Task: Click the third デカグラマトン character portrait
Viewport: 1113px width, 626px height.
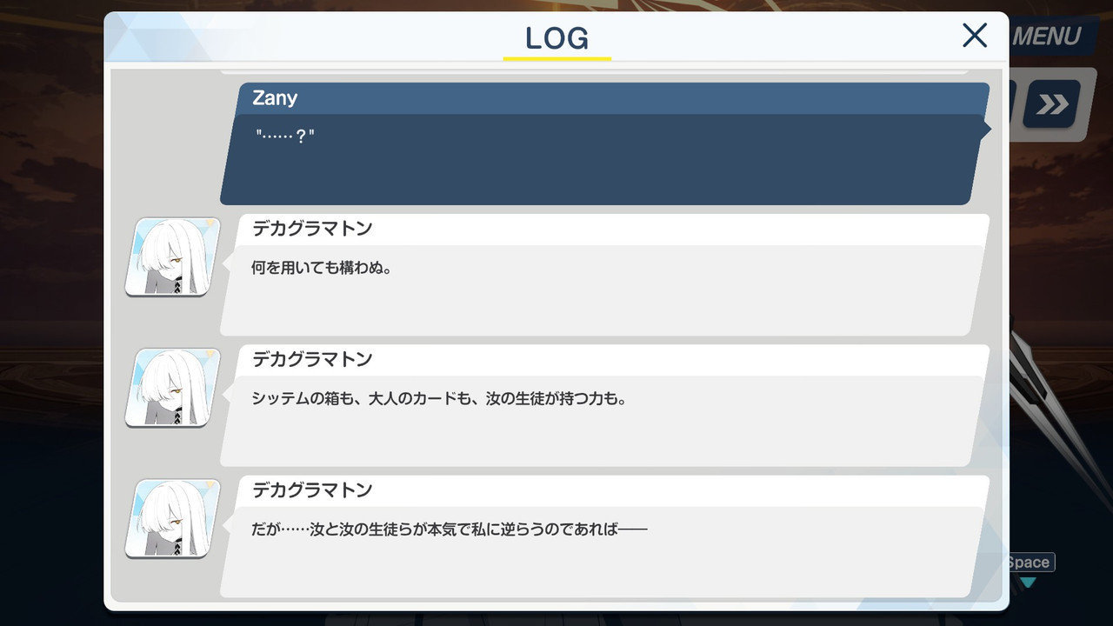Action: [x=172, y=518]
